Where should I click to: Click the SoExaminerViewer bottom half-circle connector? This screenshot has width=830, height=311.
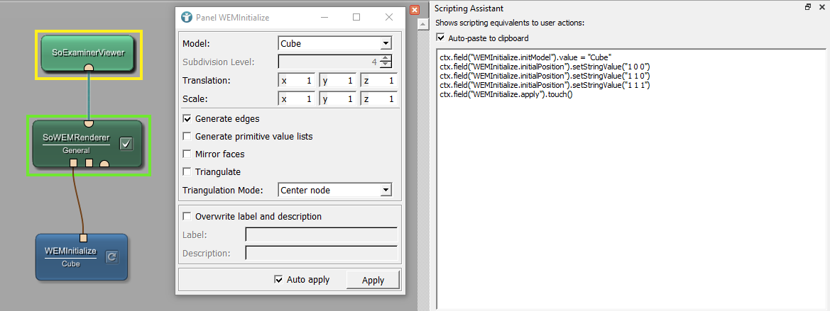click(89, 67)
